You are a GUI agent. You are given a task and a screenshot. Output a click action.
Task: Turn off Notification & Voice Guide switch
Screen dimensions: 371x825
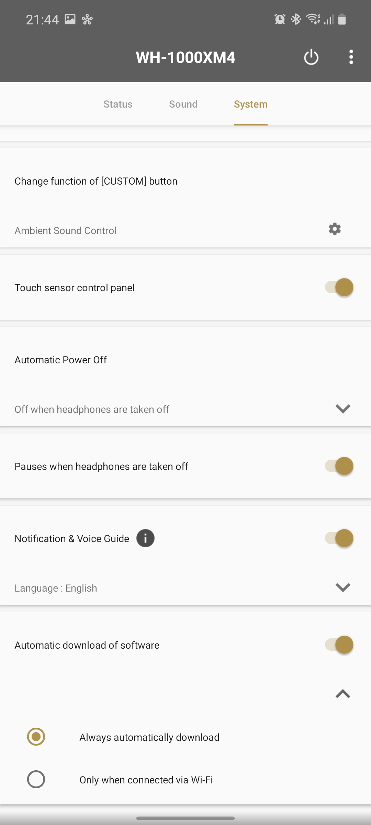coord(339,538)
